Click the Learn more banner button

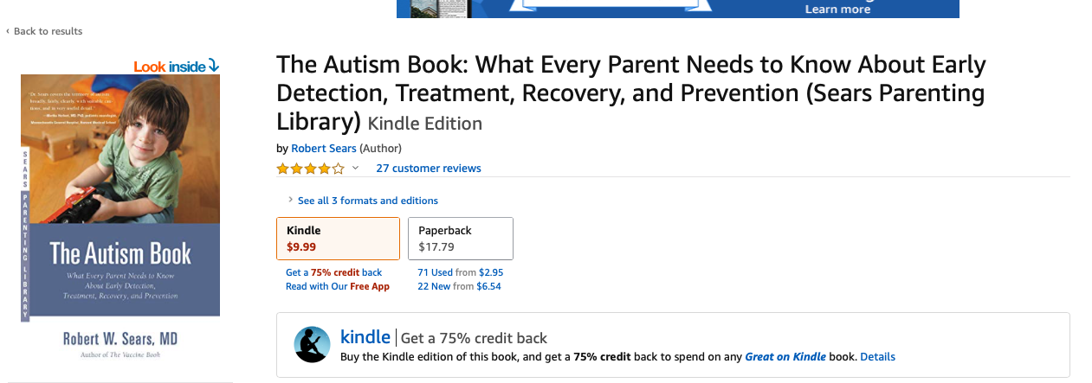pyautogui.click(x=837, y=10)
